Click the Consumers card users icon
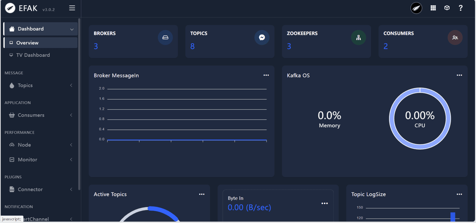476x223 pixels. coord(455,37)
